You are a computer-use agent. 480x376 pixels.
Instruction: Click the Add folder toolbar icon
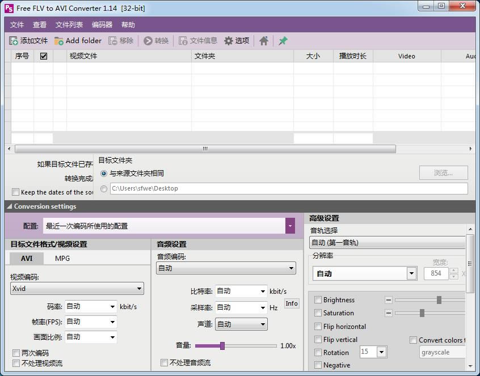(59, 41)
